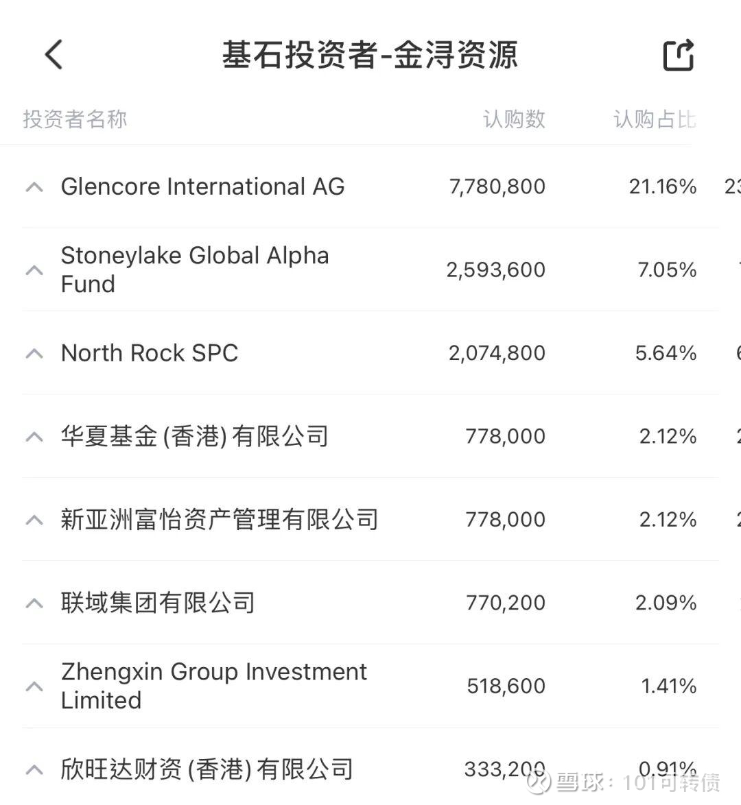
Task: Toggle chevron next to 华夏基金(香港)有限公司
Action: pyautogui.click(x=34, y=437)
